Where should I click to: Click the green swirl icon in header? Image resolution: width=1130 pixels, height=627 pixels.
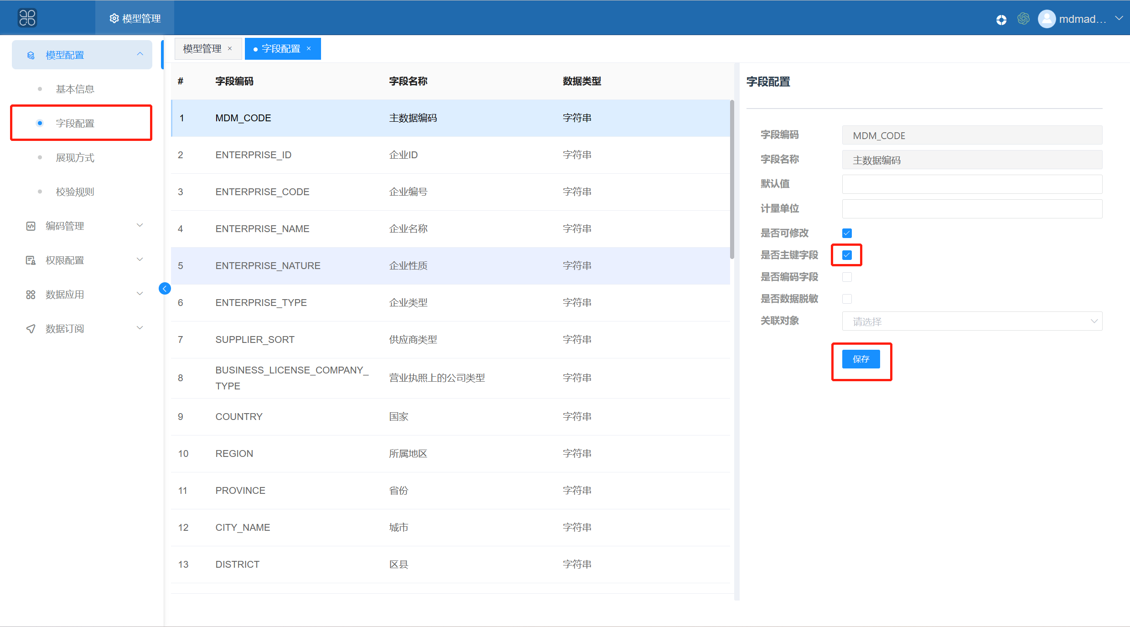tap(1023, 19)
